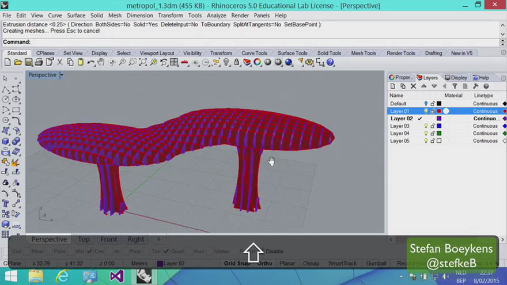This screenshot has width=507, height=285.
Task: Select the Layer 04 row name
Action: (x=400, y=134)
